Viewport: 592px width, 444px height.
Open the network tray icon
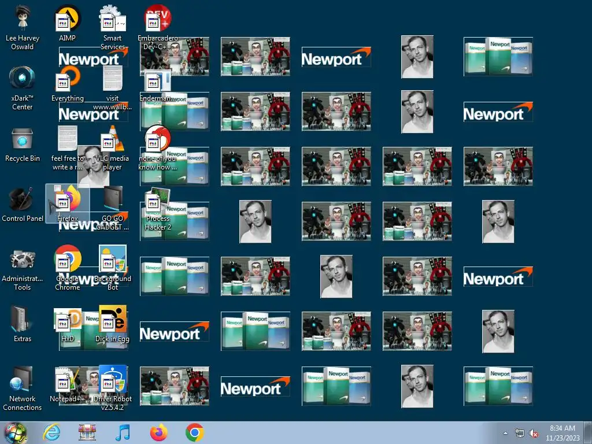pos(520,433)
